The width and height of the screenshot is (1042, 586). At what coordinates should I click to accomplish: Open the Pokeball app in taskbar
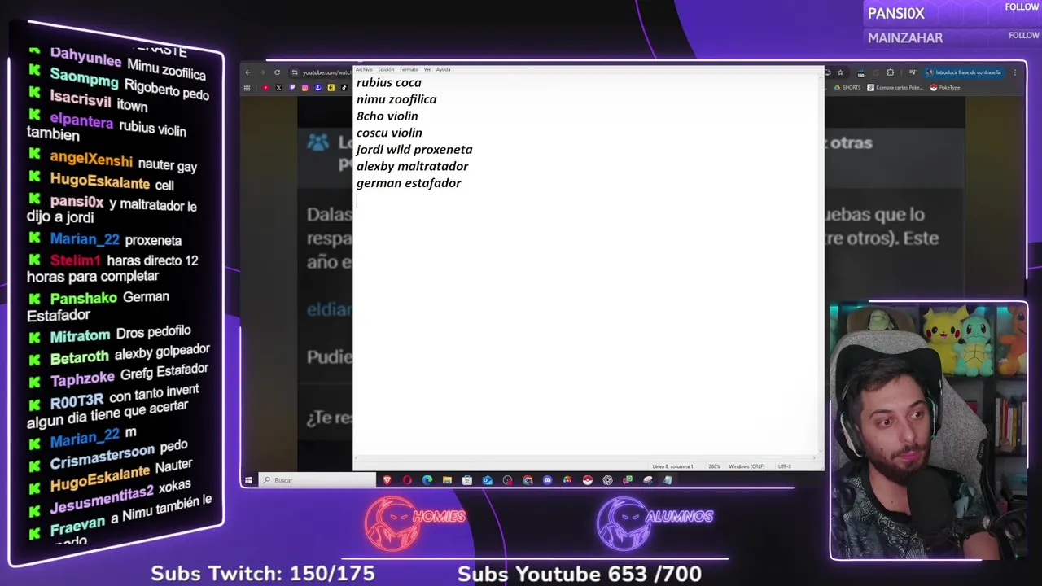(x=587, y=480)
